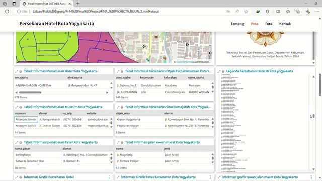Open the favorites list icon
The width and height of the screenshot is (322, 181).
(x=288, y=11)
